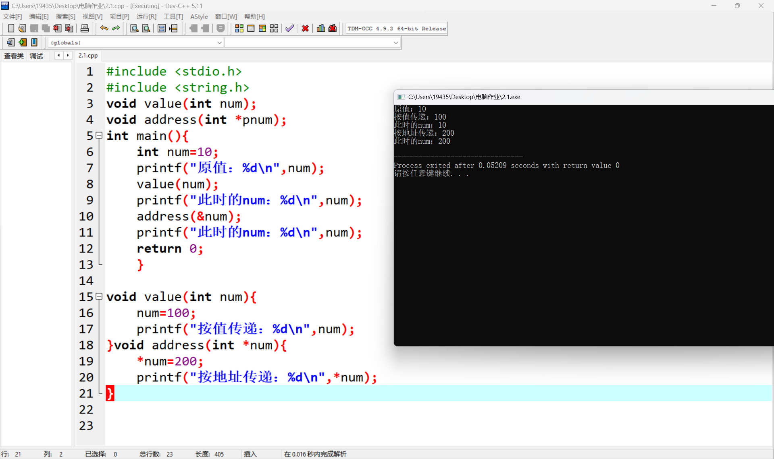Collapse the value function fold at line 15

[99, 297]
